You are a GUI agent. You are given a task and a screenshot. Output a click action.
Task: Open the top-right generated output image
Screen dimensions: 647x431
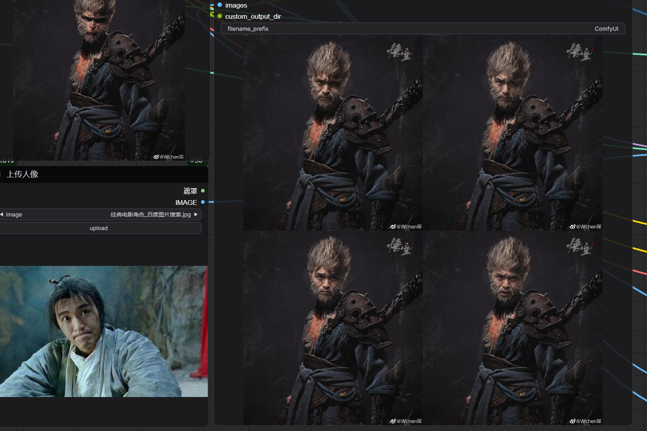click(x=513, y=133)
